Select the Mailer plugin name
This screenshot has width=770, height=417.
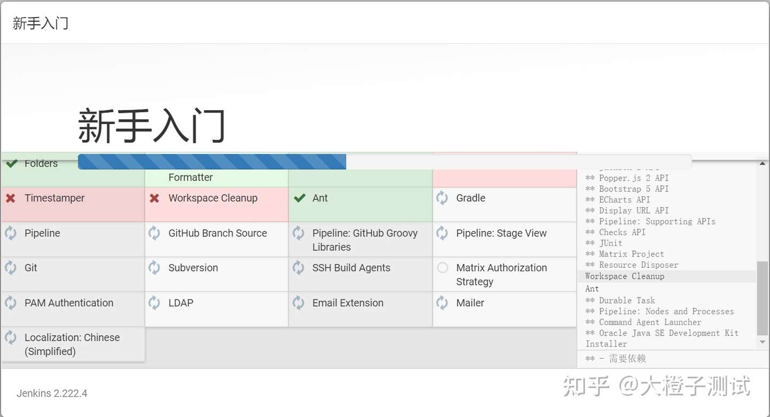470,303
